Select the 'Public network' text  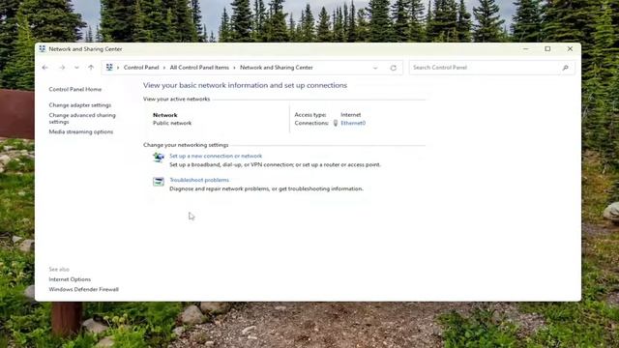tap(172, 123)
